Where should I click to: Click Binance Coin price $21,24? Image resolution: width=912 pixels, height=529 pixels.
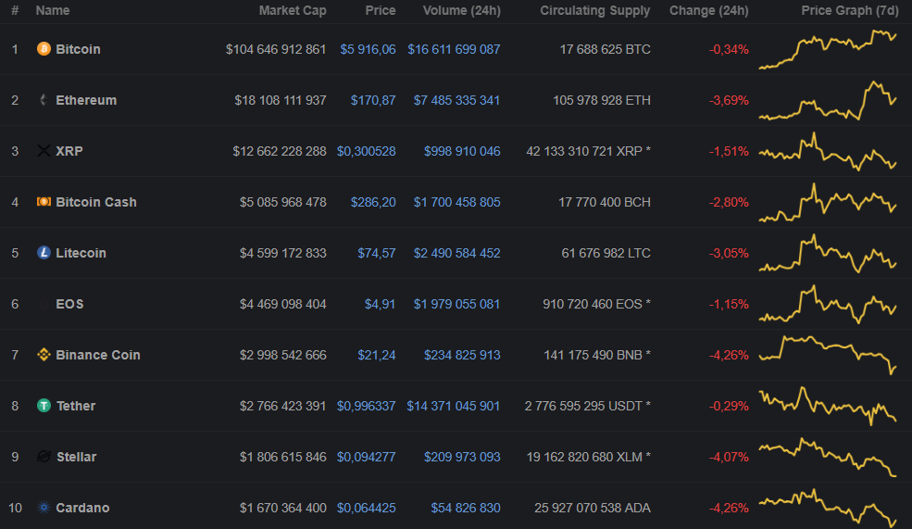point(376,355)
